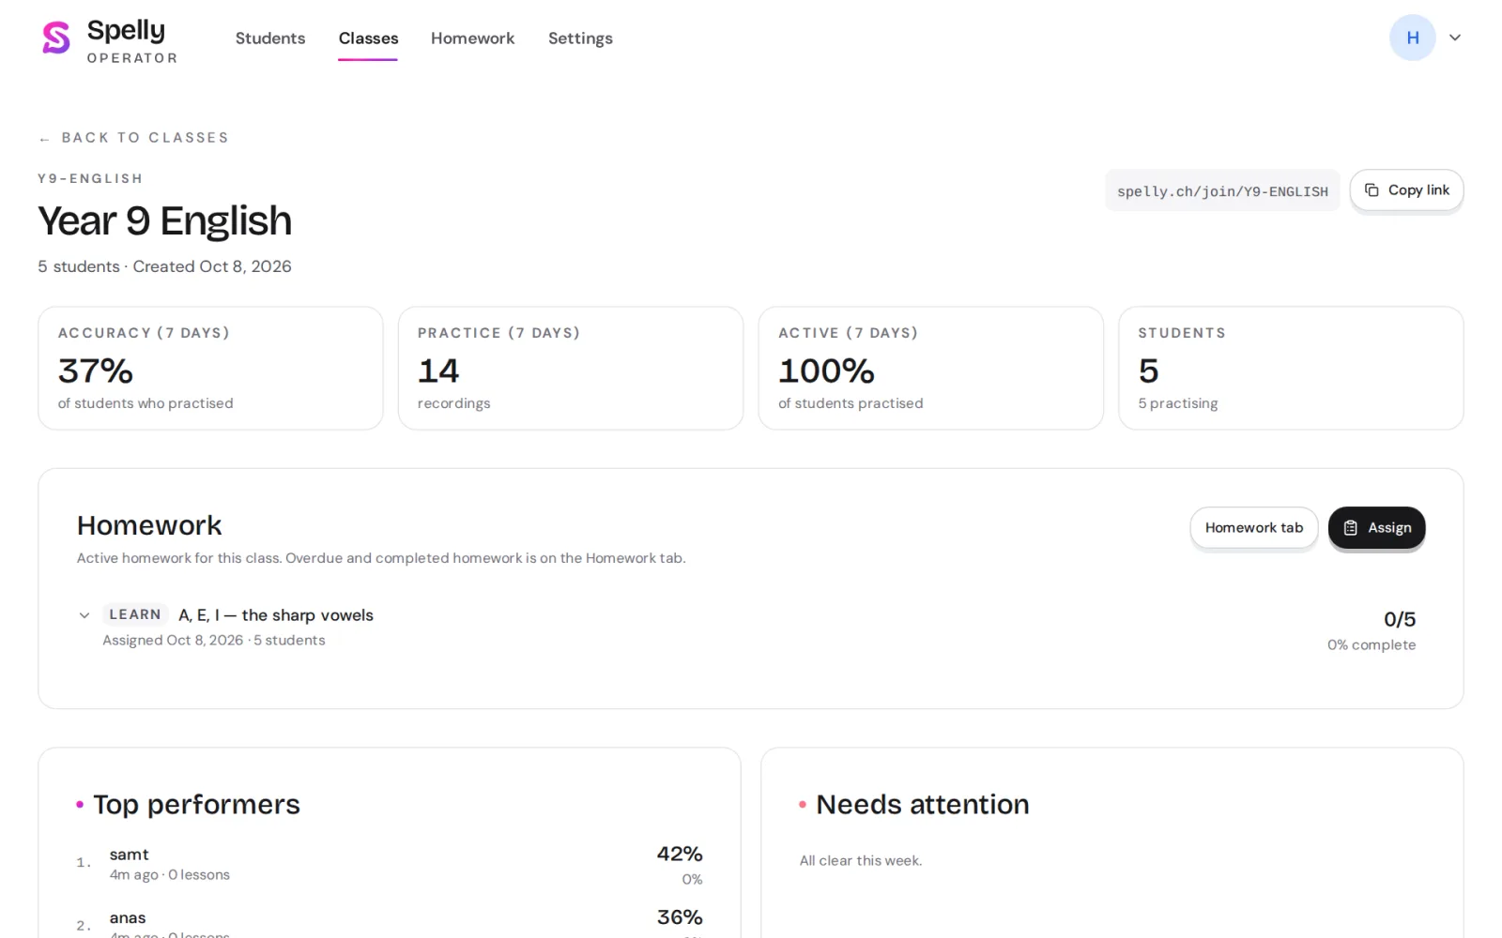Go to the Students menu
Viewport: 1502px width, 938px height.
point(270,38)
